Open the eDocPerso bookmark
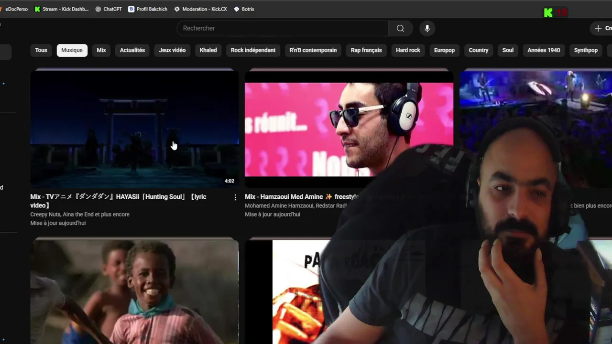Screen dimensions: 612x344 [x=14, y=9]
